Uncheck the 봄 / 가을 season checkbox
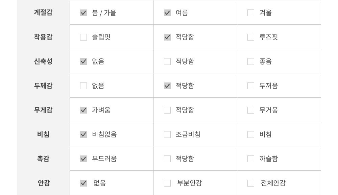338x195 pixels. coord(83,13)
